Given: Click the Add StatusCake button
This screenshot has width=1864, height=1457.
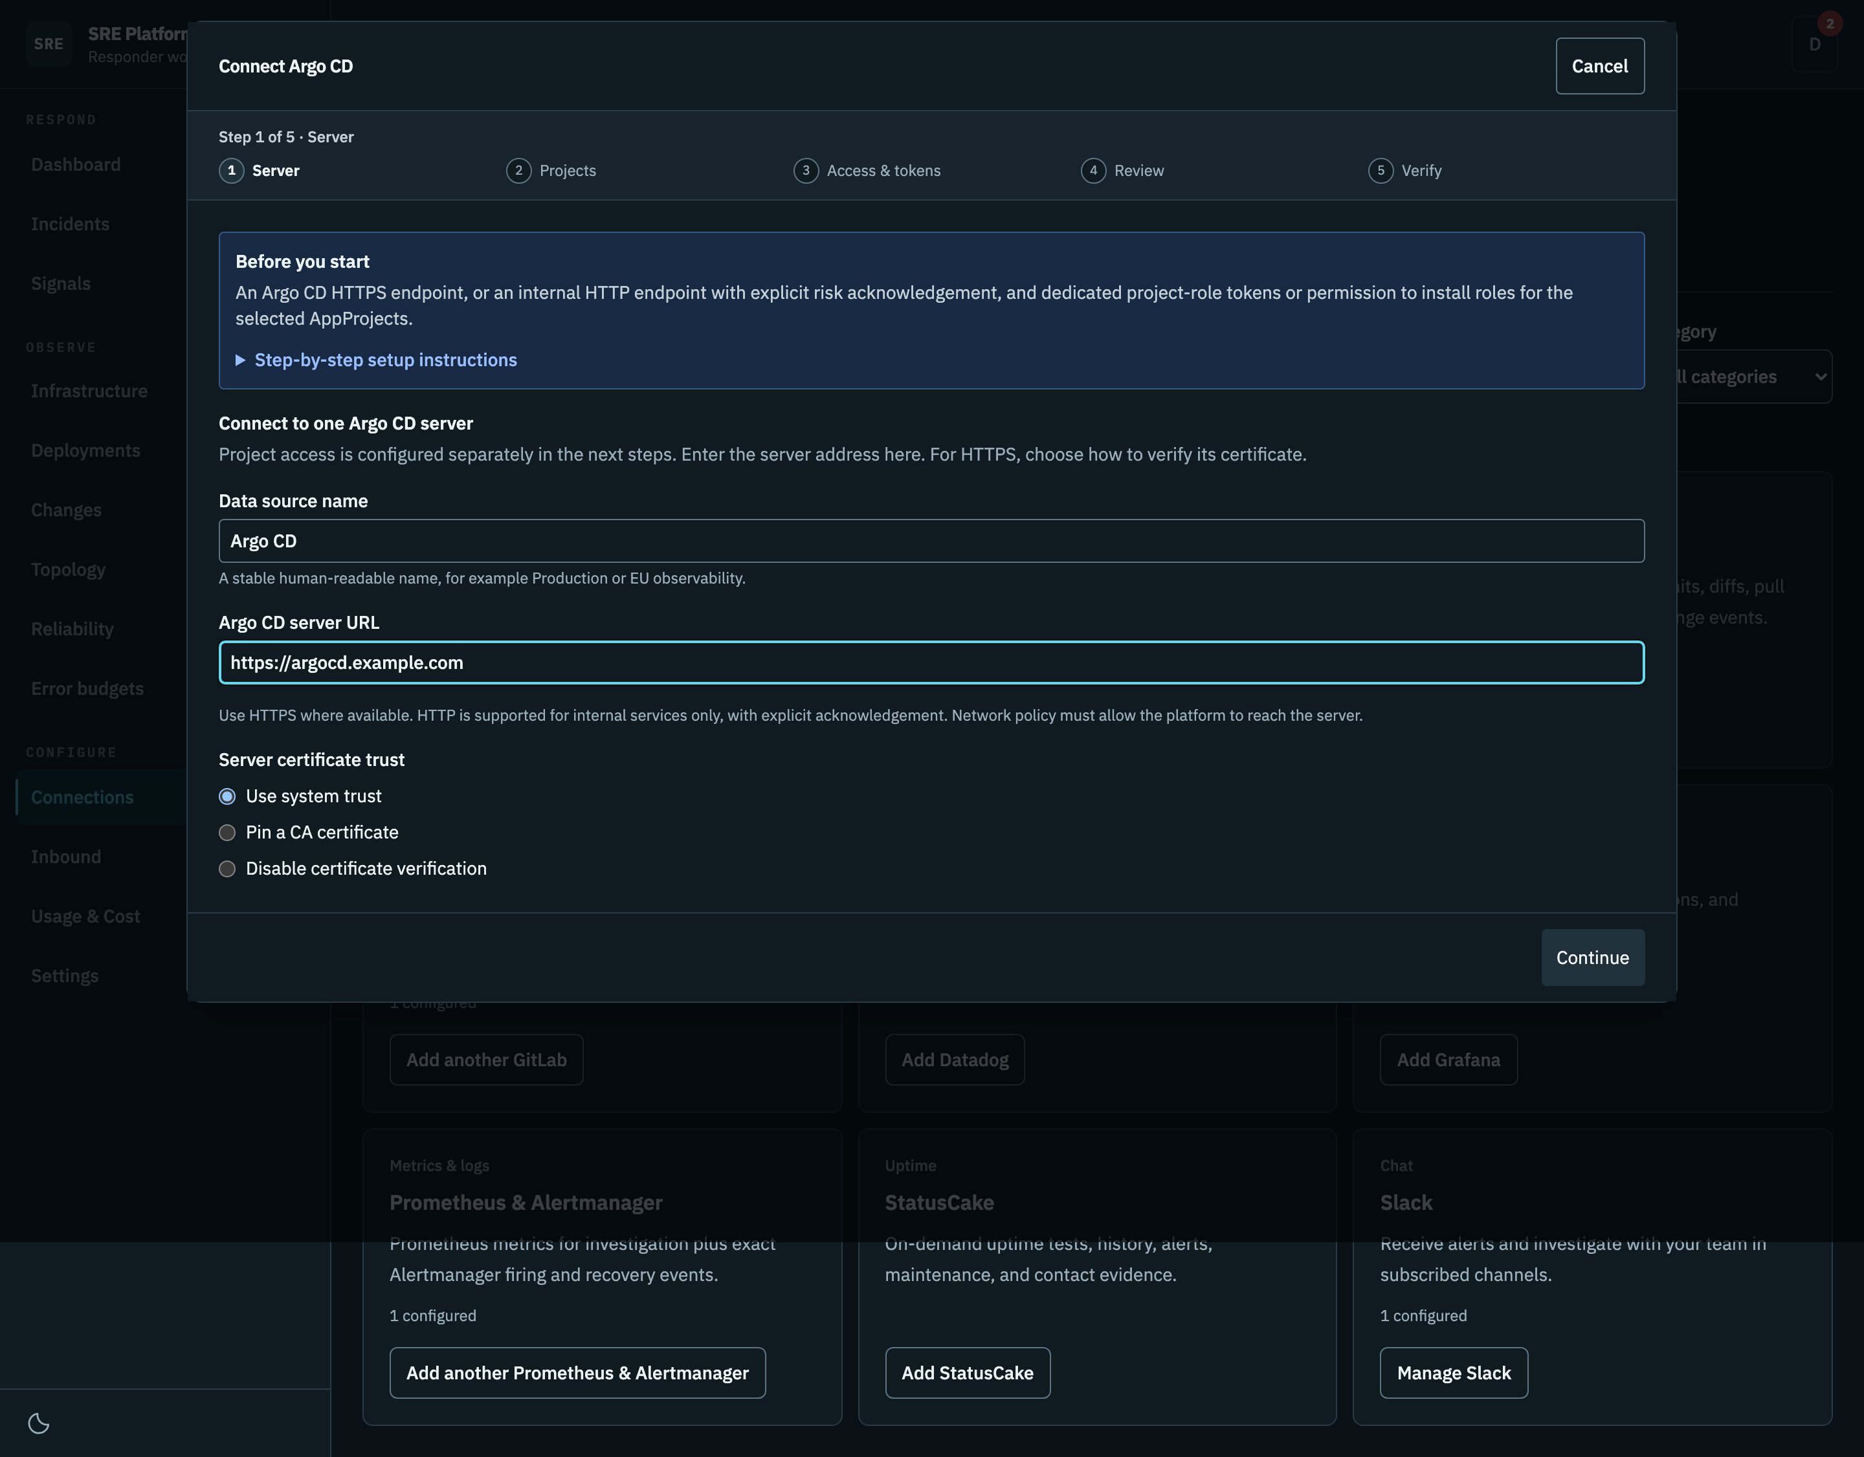Looking at the screenshot, I should point(967,1372).
